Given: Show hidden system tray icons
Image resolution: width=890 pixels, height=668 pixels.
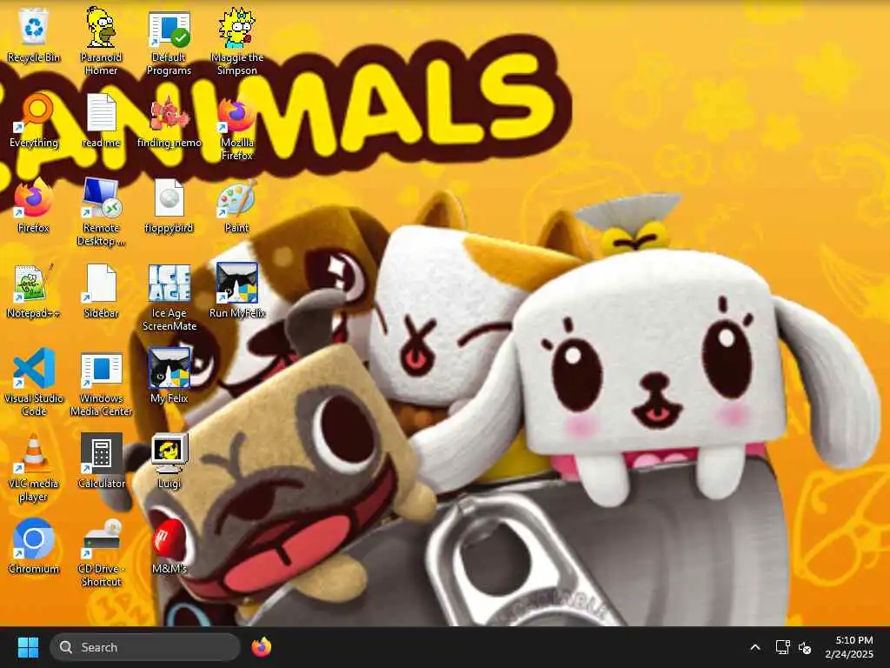Looking at the screenshot, I should (x=755, y=647).
